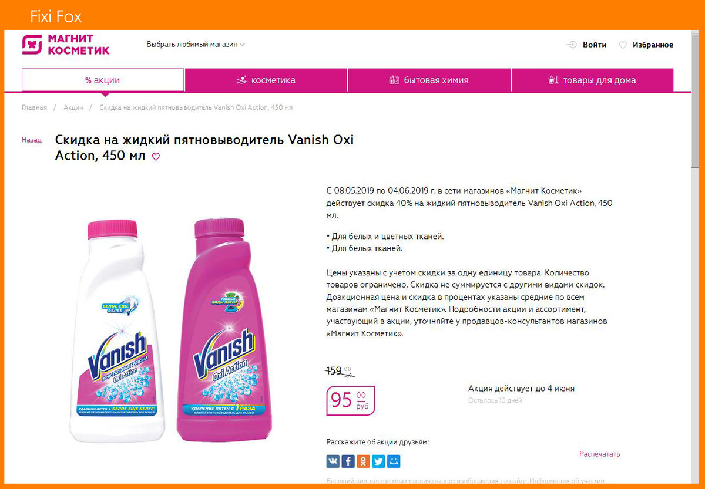The image size is (705, 489).
Task: Share the promotion on Facebook
Action: pyautogui.click(x=348, y=461)
